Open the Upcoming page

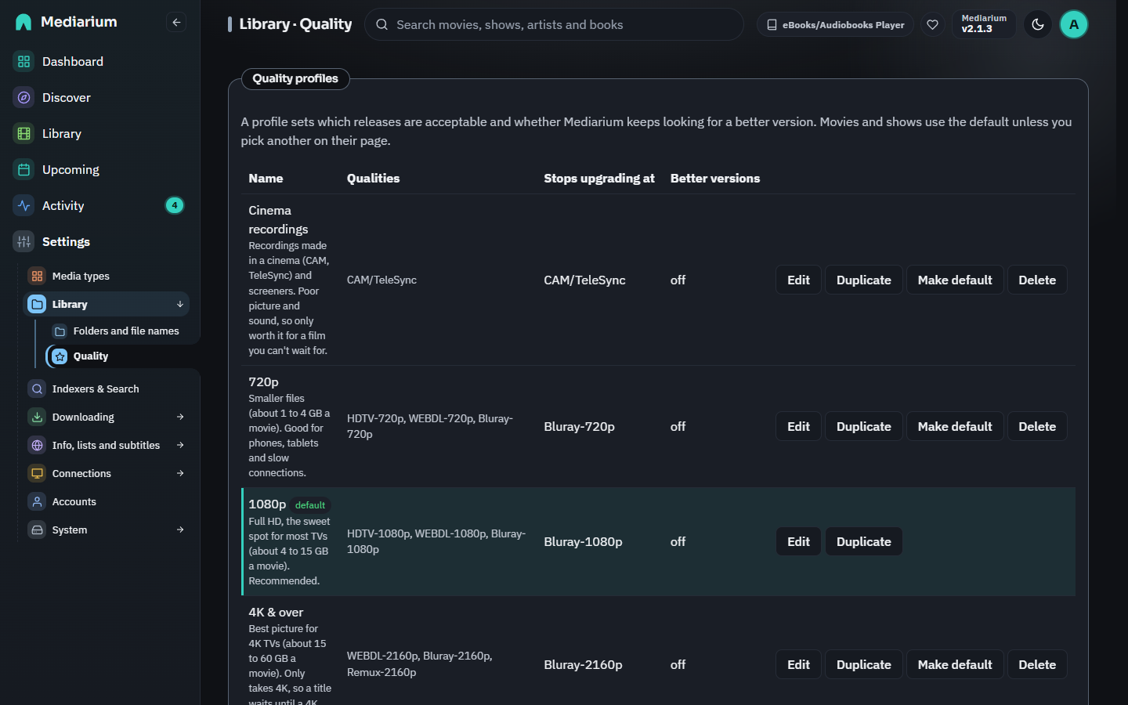(100, 169)
